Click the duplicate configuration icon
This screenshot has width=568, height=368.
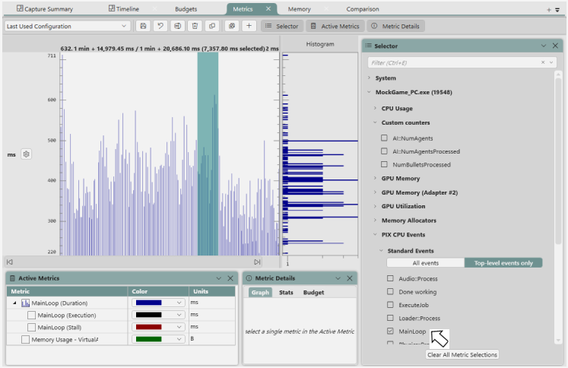[212, 26]
